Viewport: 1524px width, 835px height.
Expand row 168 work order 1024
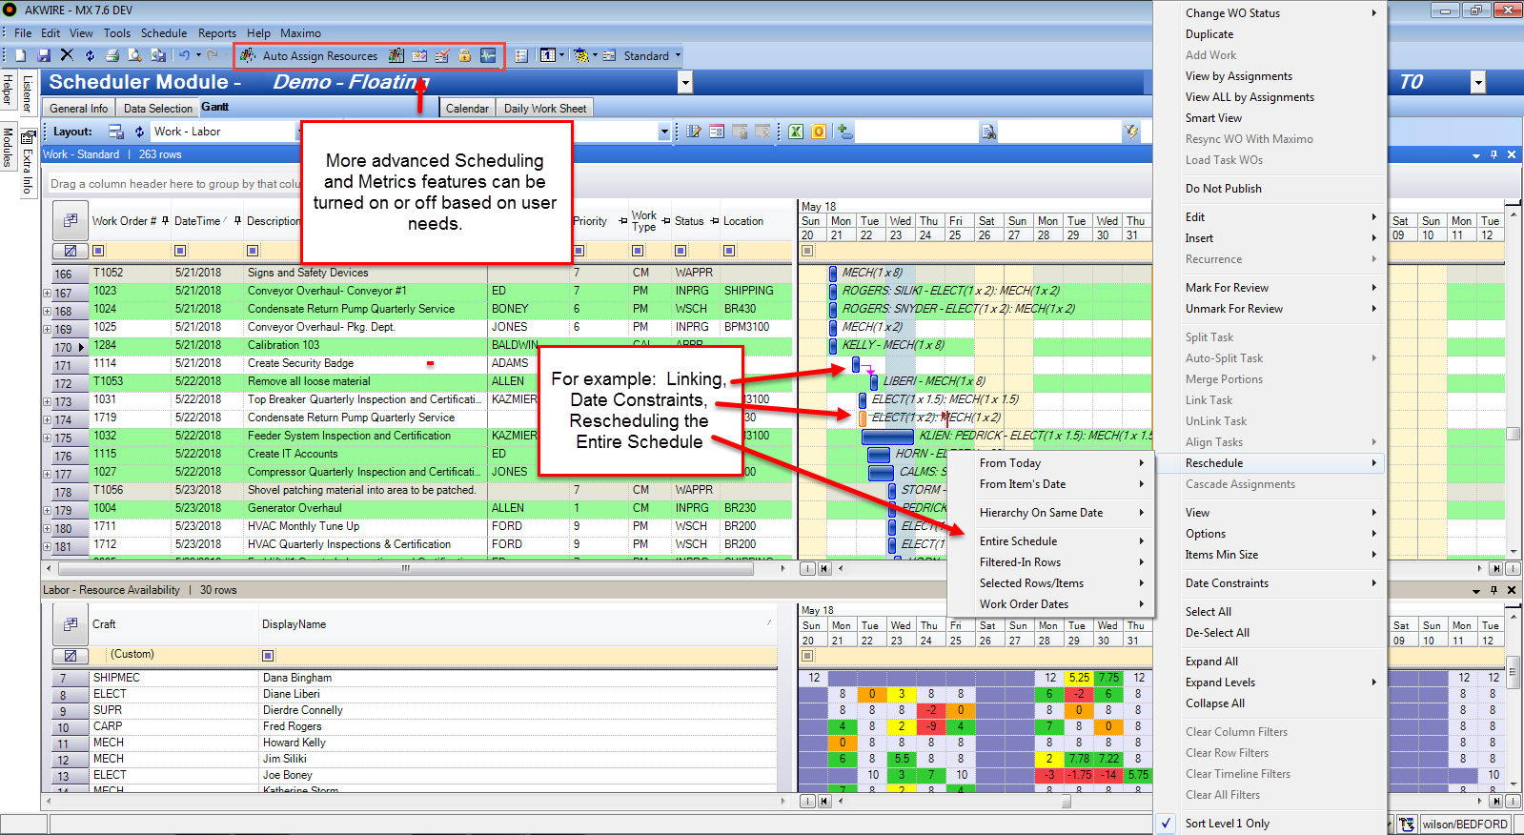click(48, 311)
